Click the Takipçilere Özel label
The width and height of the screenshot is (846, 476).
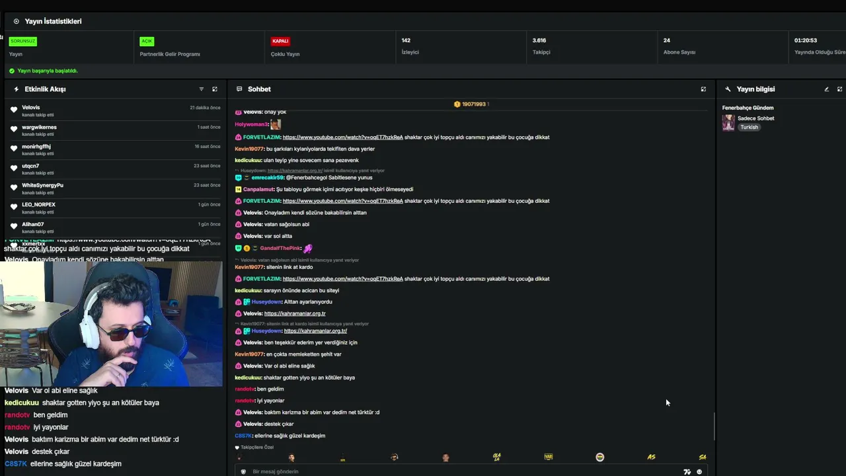[x=257, y=448]
